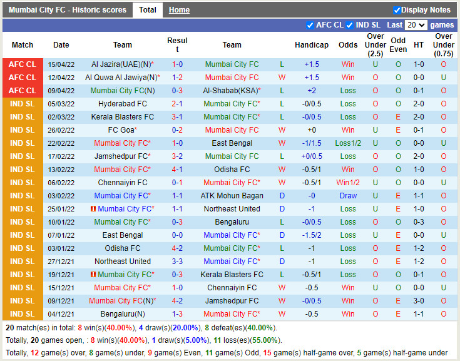
Task: Open Northeast United link on 27/12/21 row
Action: (123, 262)
